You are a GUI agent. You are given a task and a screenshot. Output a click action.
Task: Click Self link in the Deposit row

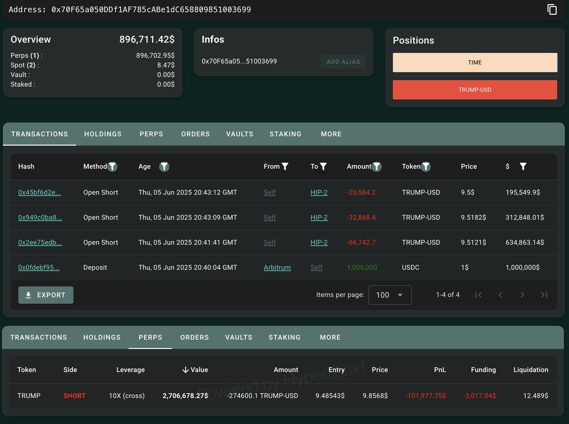[x=316, y=267]
